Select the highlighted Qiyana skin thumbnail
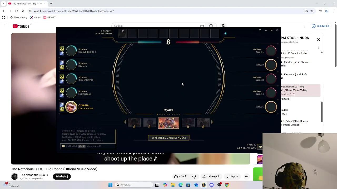Viewport: 337px width, 189px height. click(168, 123)
